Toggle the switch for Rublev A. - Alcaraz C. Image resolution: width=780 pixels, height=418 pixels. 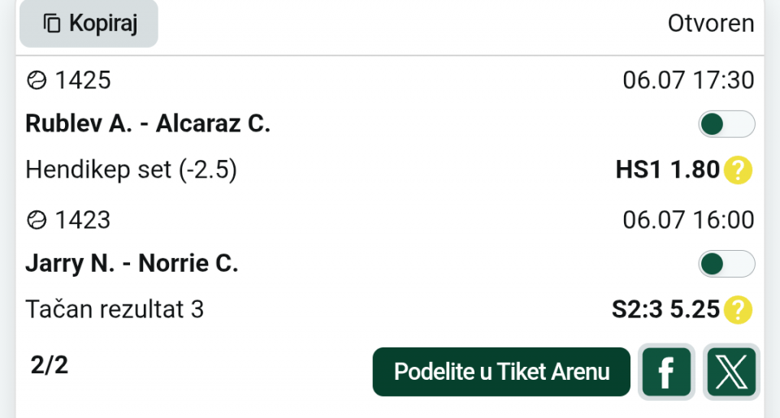[726, 123]
